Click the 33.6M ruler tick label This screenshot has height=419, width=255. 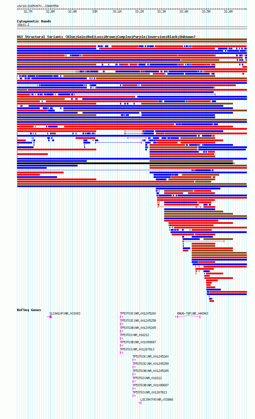coord(228,12)
